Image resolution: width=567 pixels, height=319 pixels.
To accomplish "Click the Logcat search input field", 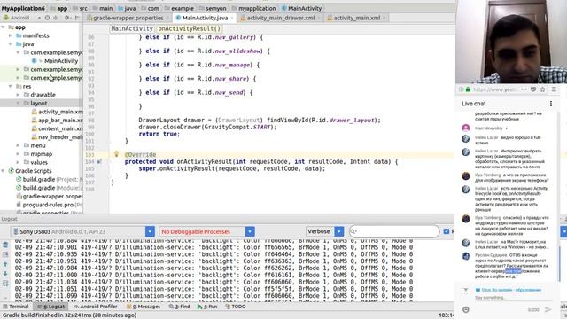I will pyautogui.click(x=394, y=231).
